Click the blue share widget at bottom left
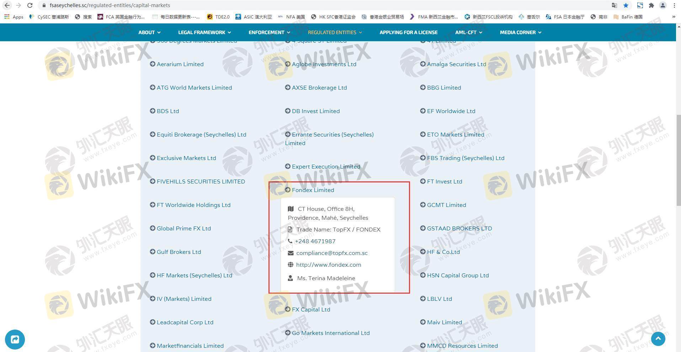Screen dimensions: 681x352 15,339
